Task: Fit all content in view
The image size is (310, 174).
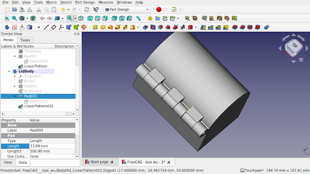Action: pos(7,18)
